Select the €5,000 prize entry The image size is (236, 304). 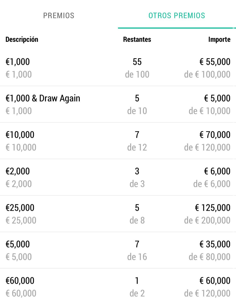pos(18,244)
